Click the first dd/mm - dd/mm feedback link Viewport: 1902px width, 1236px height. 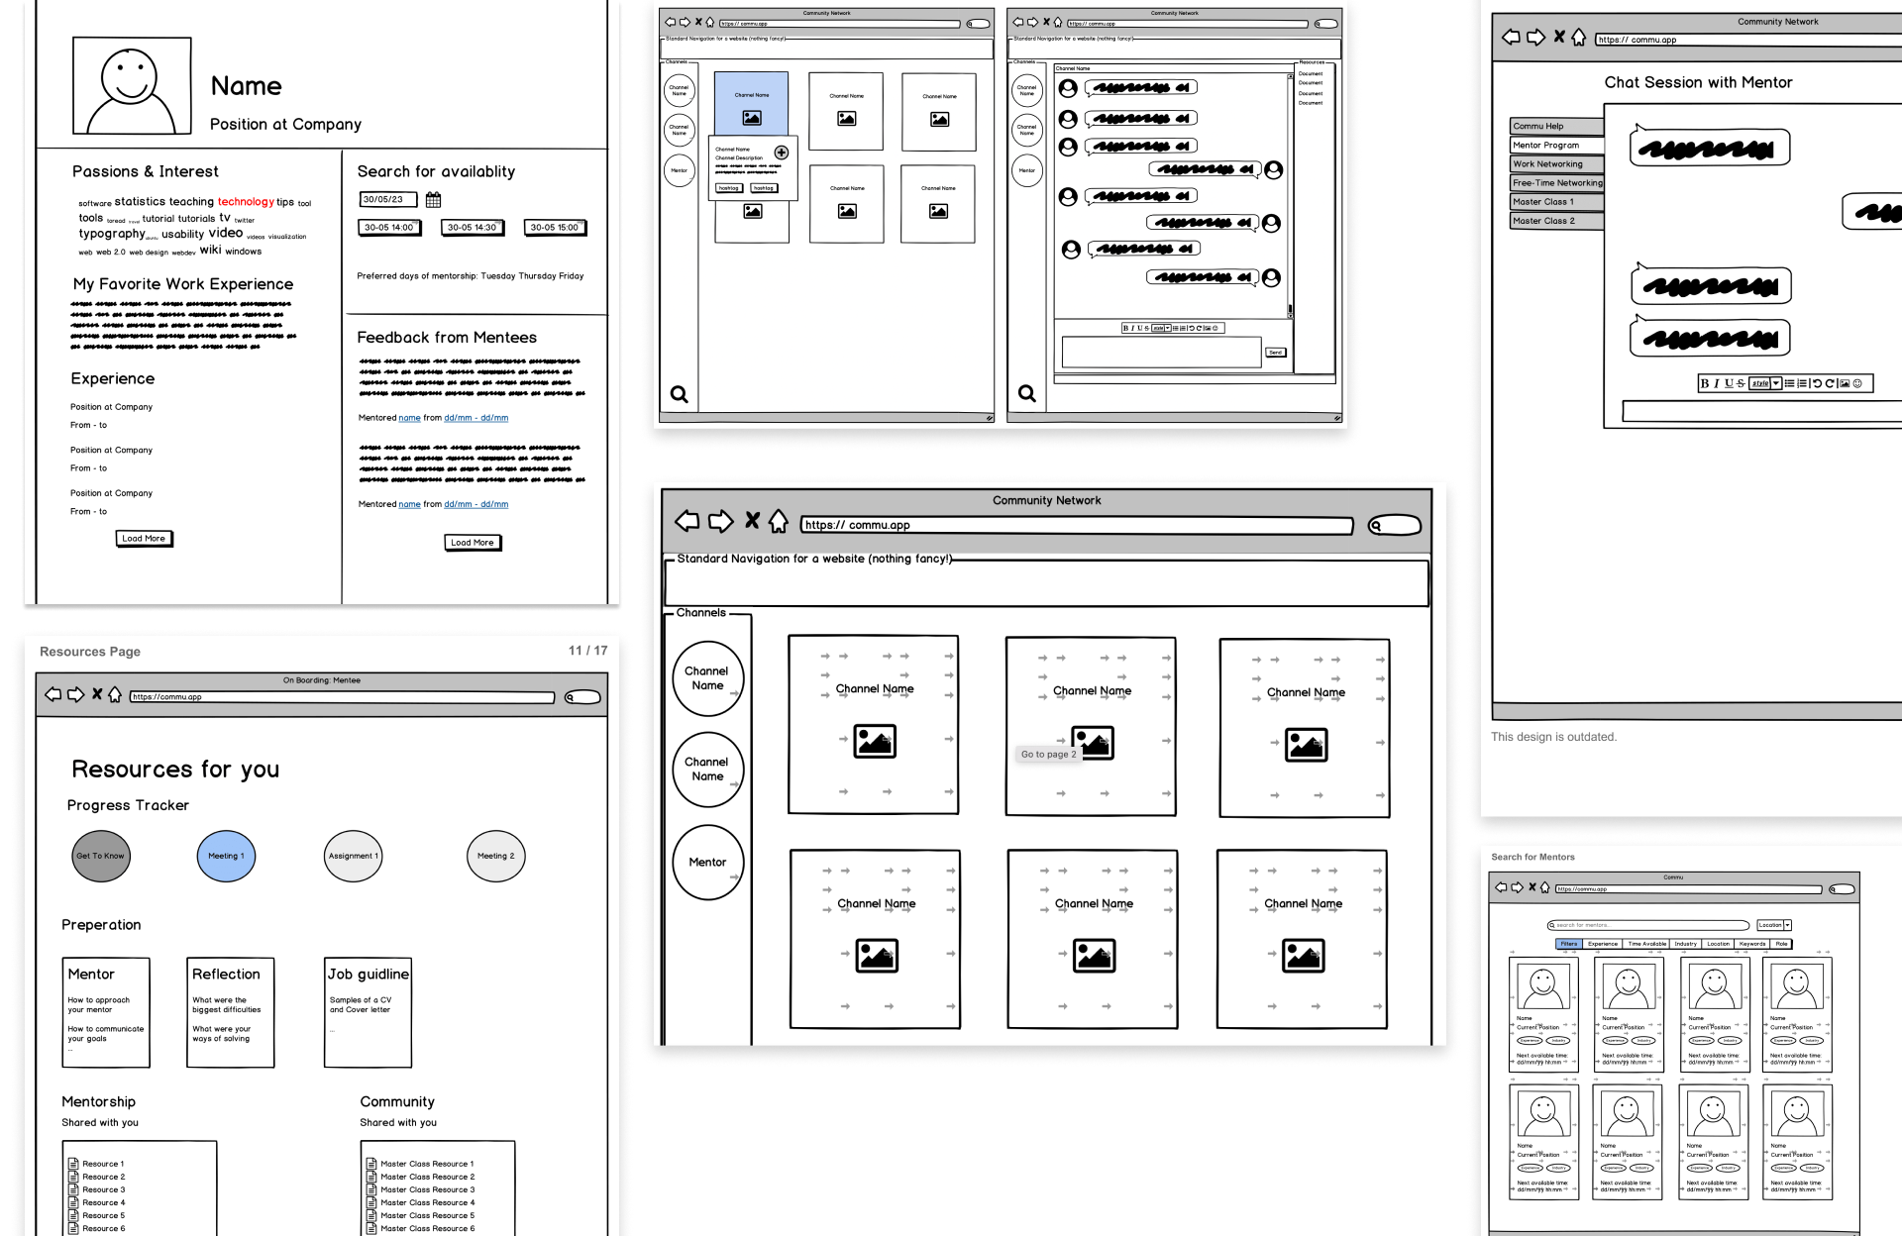[x=475, y=418]
